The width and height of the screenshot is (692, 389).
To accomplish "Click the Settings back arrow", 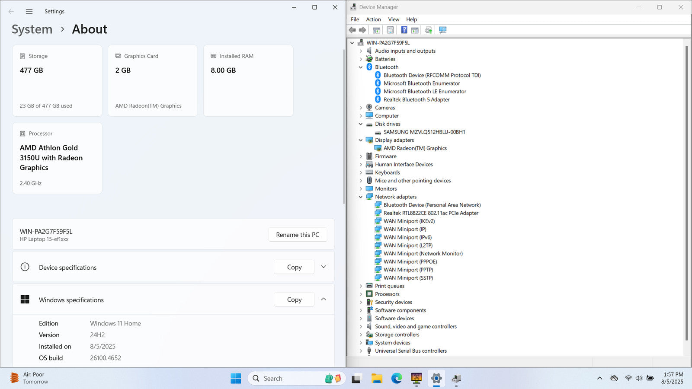I will click(11, 12).
